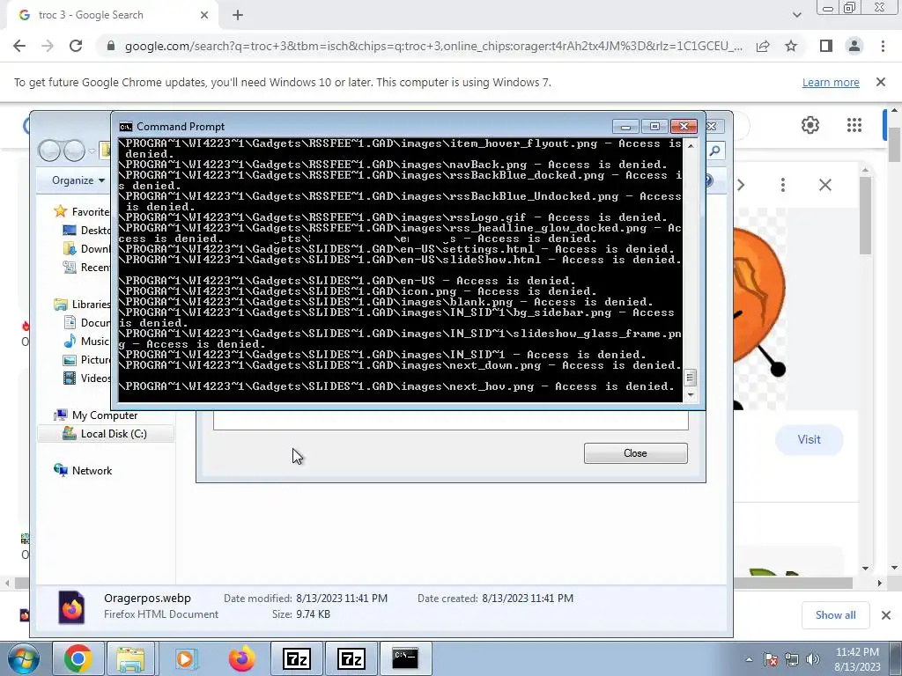
Task: Show hidden system tray icons
Action: [x=749, y=659]
